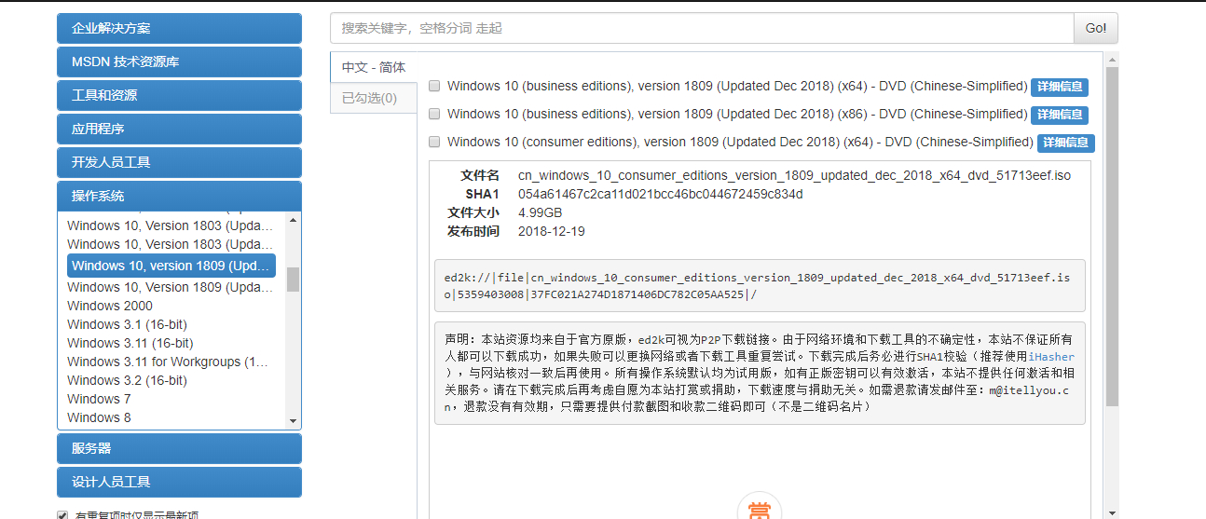Open the iHasher link
Screen dimensions: 1206x519
pyautogui.click(x=1051, y=357)
